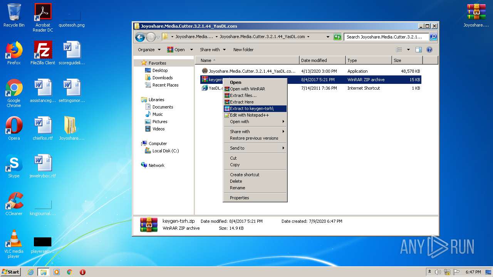Click the Start button
Viewport: 493px width, 277px height.
click(11, 272)
